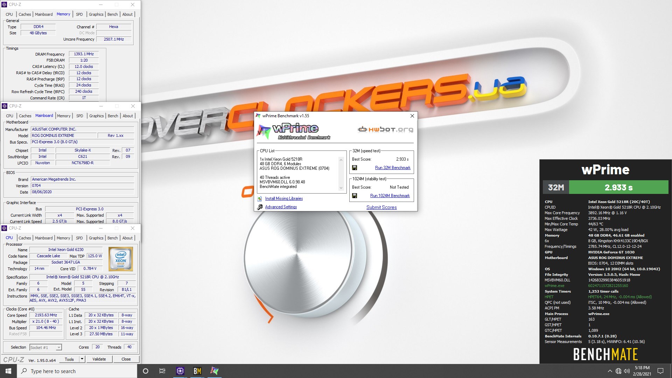
Task: Click the Install Missing Libraries icon
Action: click(x=260, y=198)
